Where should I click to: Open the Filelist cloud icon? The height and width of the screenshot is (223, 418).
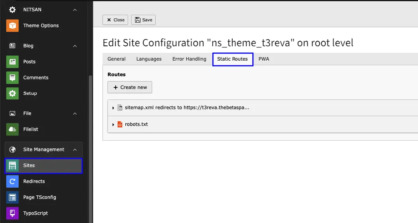12,129
